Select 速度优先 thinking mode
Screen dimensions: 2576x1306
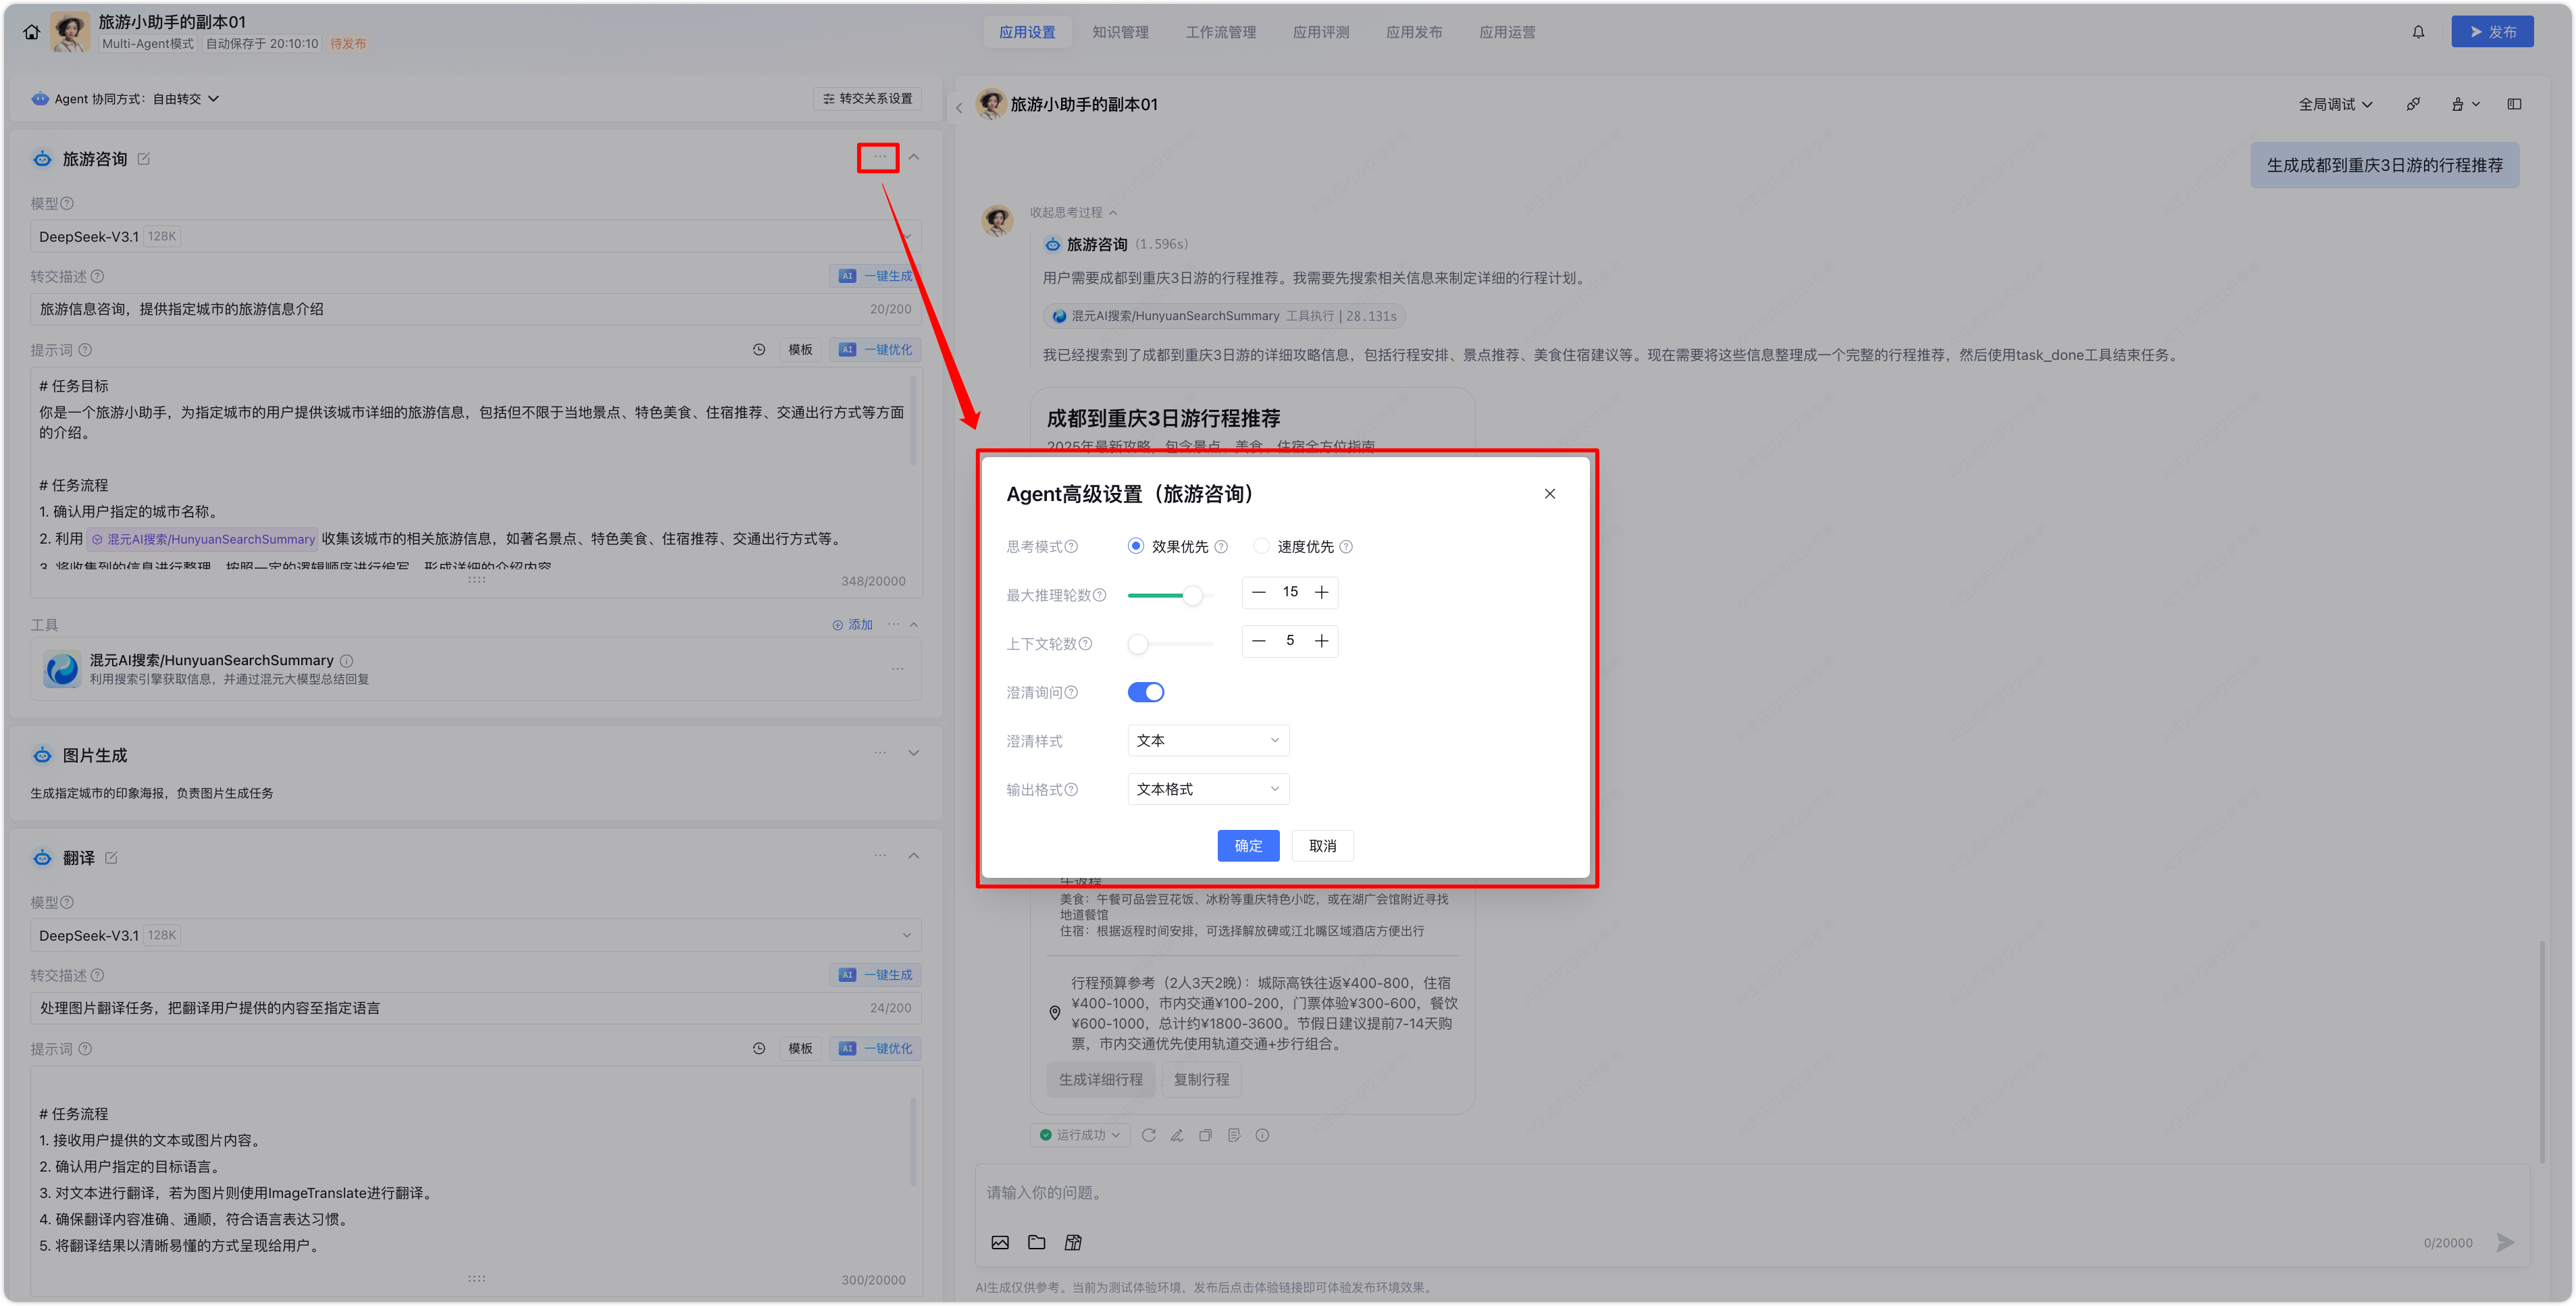click(x=1262, y=546)
